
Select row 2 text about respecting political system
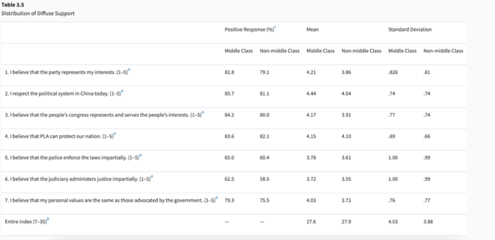[63, 94]
